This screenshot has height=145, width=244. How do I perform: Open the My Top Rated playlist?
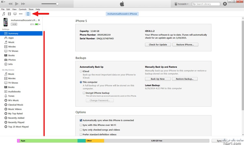tap(21, 114)
